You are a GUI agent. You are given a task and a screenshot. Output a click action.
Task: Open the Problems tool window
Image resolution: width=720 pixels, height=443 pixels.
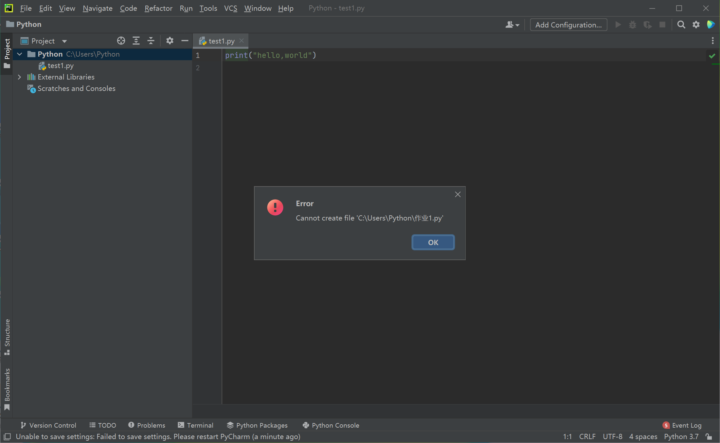[x=147, y=425]
